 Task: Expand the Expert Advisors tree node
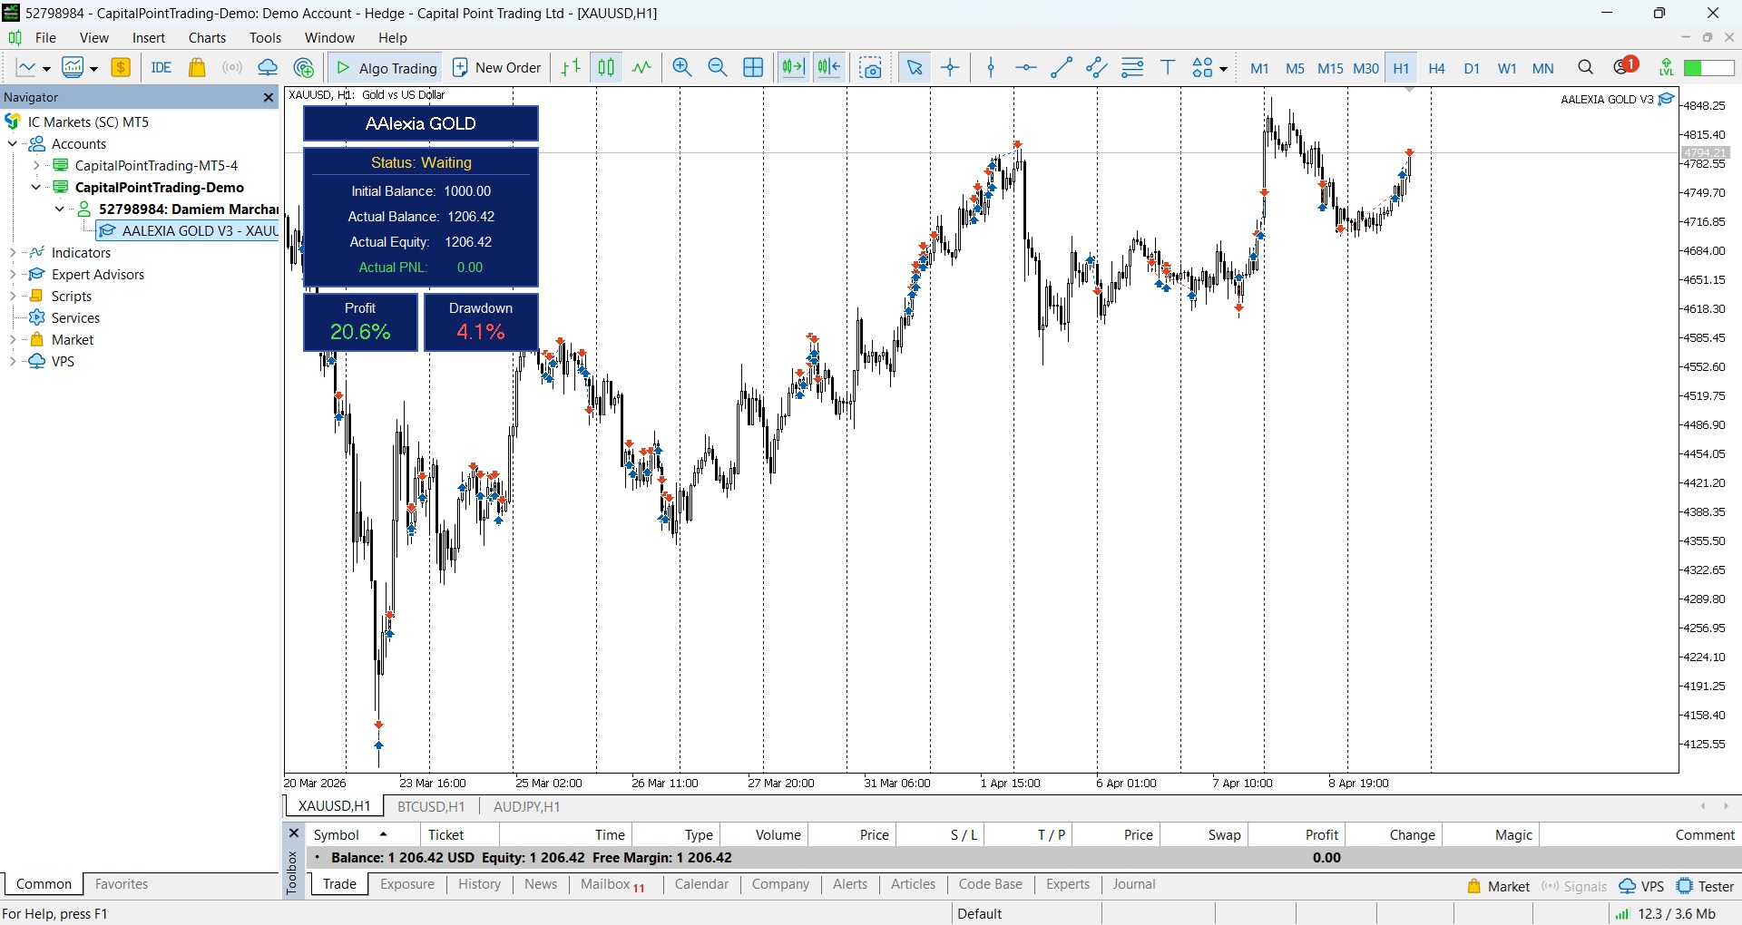click(x=12, y=275)
